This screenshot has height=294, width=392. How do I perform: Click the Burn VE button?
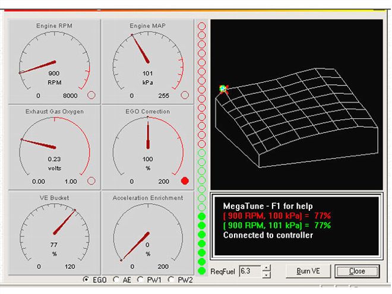308,271
